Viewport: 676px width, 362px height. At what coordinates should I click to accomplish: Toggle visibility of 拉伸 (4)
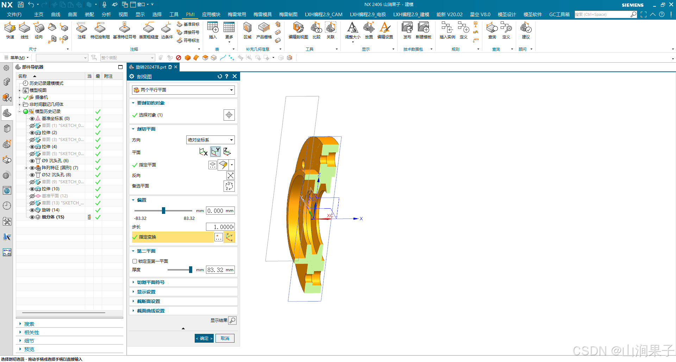pos(32,147)
